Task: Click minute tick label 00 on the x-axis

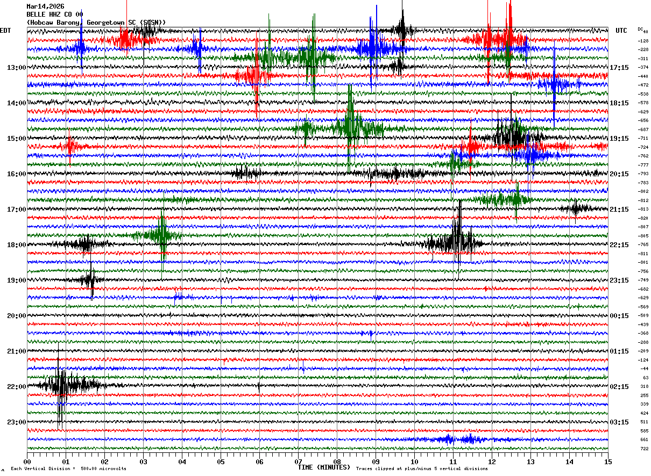Action: (x=27, y=461)
